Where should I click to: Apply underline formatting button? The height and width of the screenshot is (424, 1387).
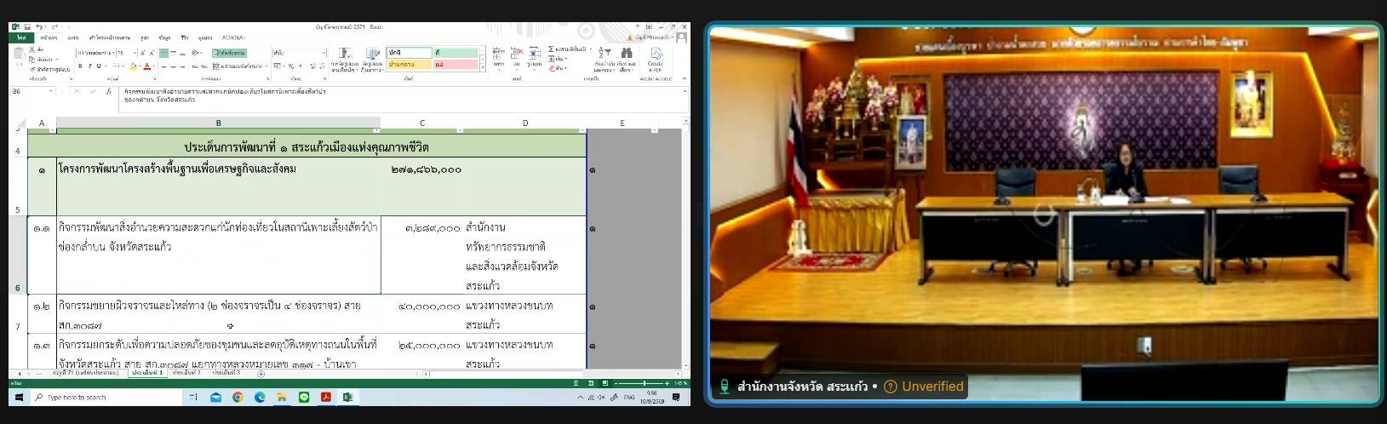click(99, 66)
